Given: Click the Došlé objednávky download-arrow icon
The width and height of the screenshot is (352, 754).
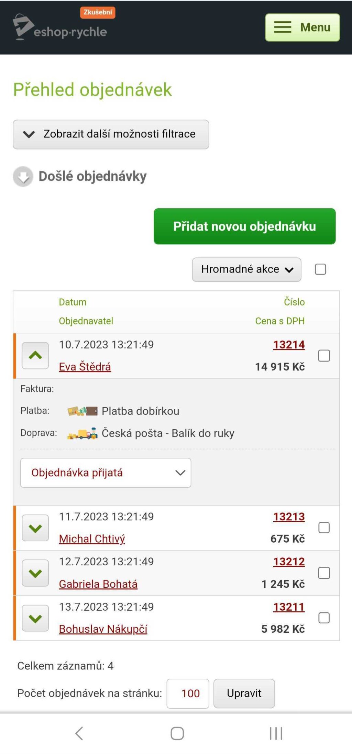Looking at the screenshot, I should coord(23,177).
